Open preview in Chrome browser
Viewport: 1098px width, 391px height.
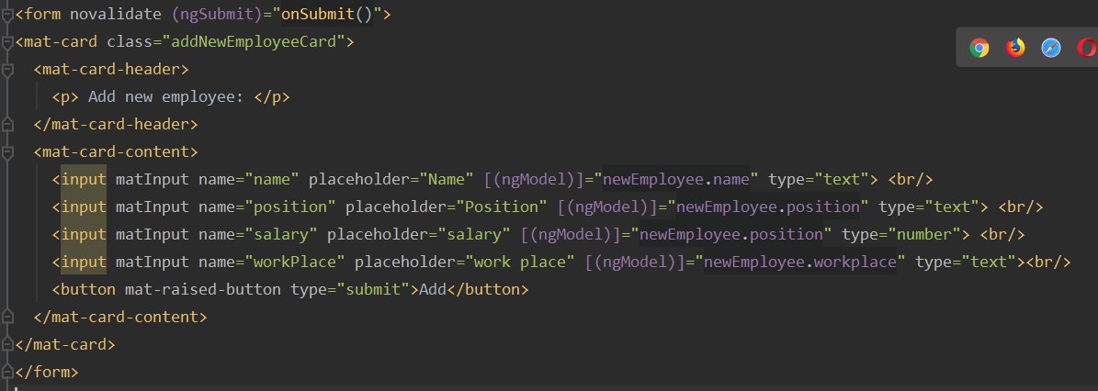pyautogui.click(x=979, y=48)
